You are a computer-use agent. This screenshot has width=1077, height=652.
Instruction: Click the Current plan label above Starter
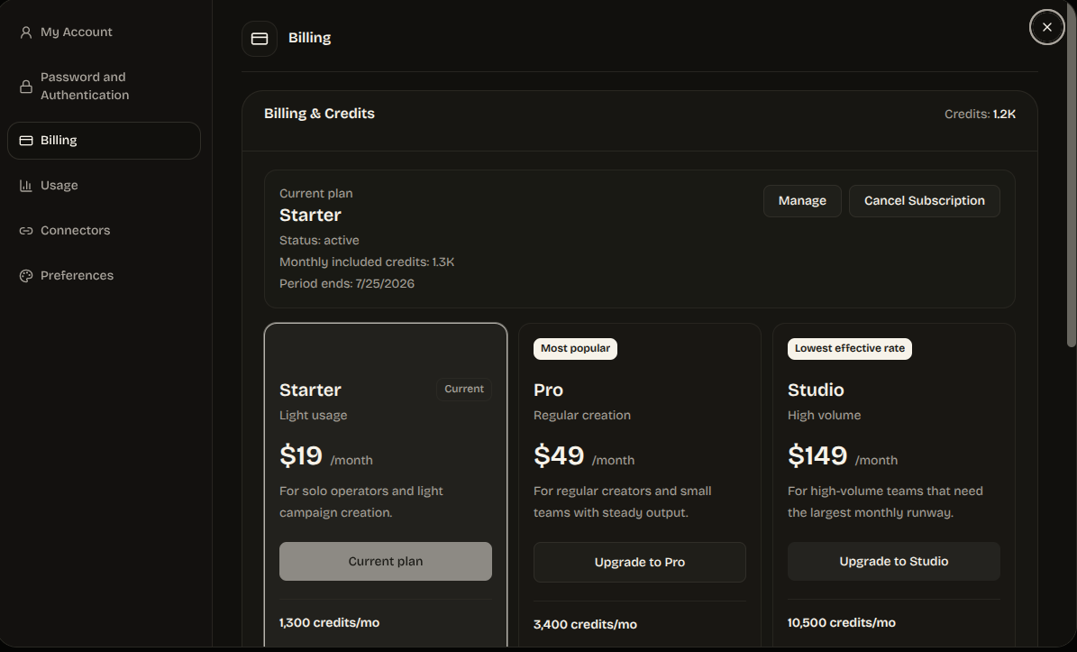tap(316, 194)
